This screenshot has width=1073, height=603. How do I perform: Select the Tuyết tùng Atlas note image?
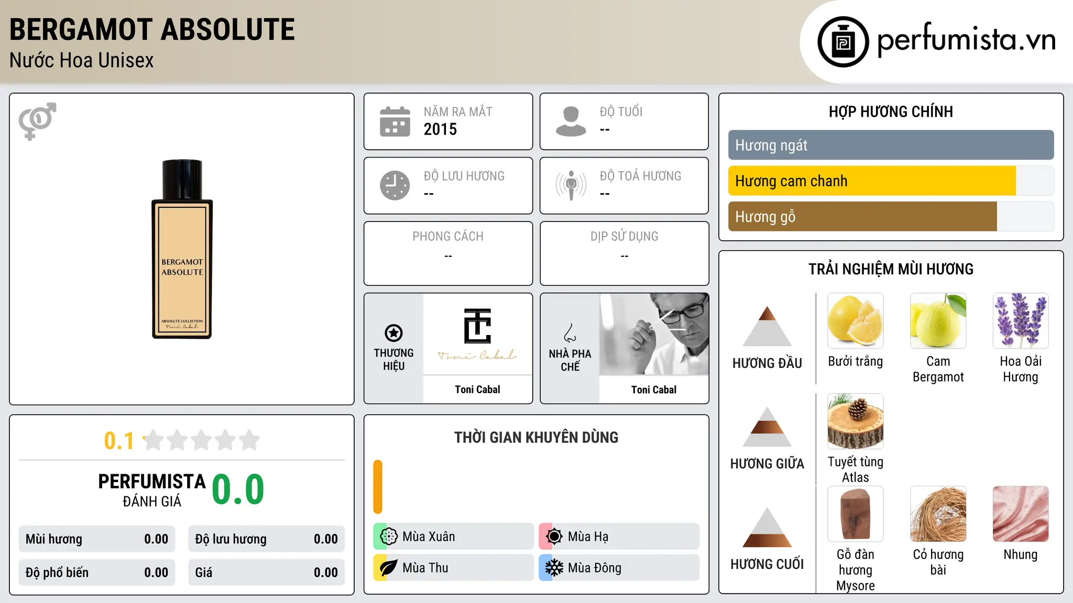tap(856, 421)
